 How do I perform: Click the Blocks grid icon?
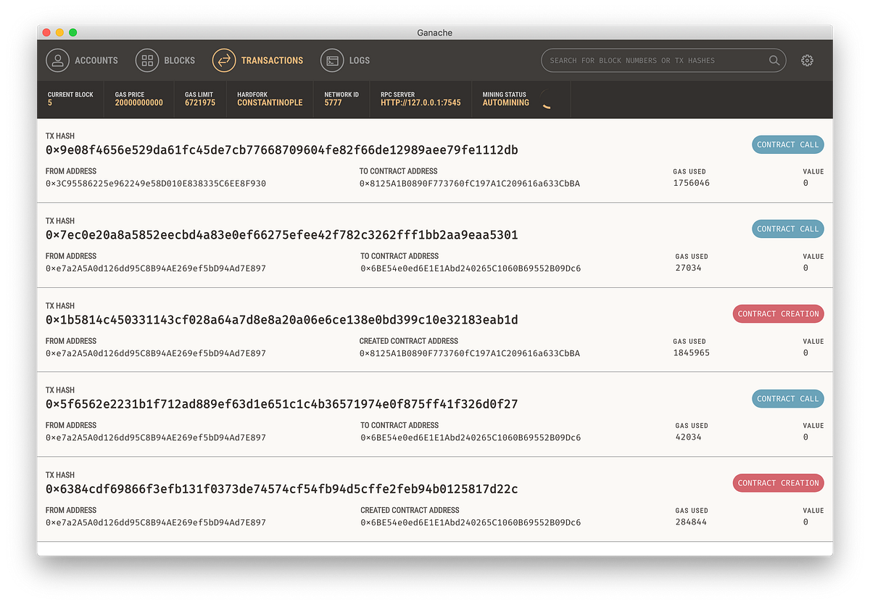pyautogui.click(x=147, y=60)
